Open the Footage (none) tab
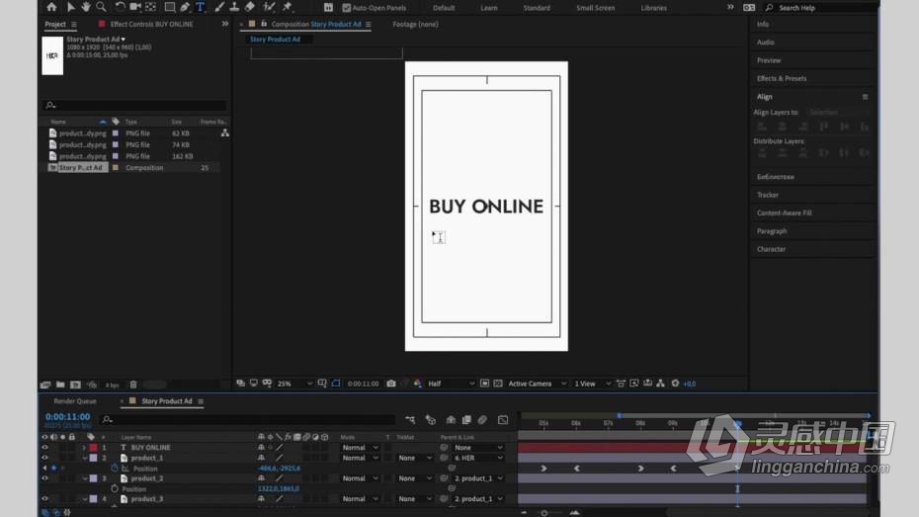919x517 pixels. pos(415,24)
